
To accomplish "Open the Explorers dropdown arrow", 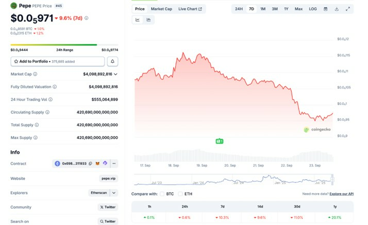I will tap(114, 193).
